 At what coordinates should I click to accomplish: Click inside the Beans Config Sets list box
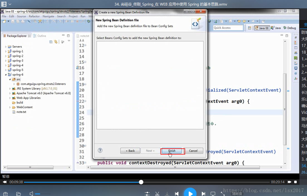(x=150, y=85)
